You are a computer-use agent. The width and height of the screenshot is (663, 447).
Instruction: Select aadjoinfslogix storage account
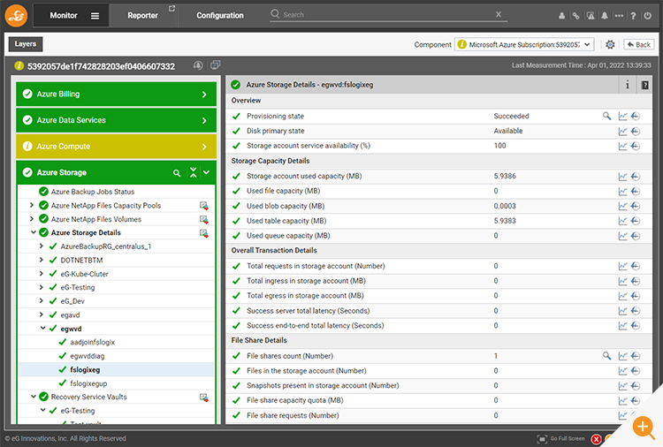pyautogui.click(x=93, y=342)
